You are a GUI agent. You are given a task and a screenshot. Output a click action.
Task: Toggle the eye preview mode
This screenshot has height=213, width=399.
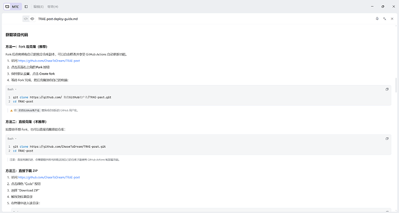click(32, 19)
